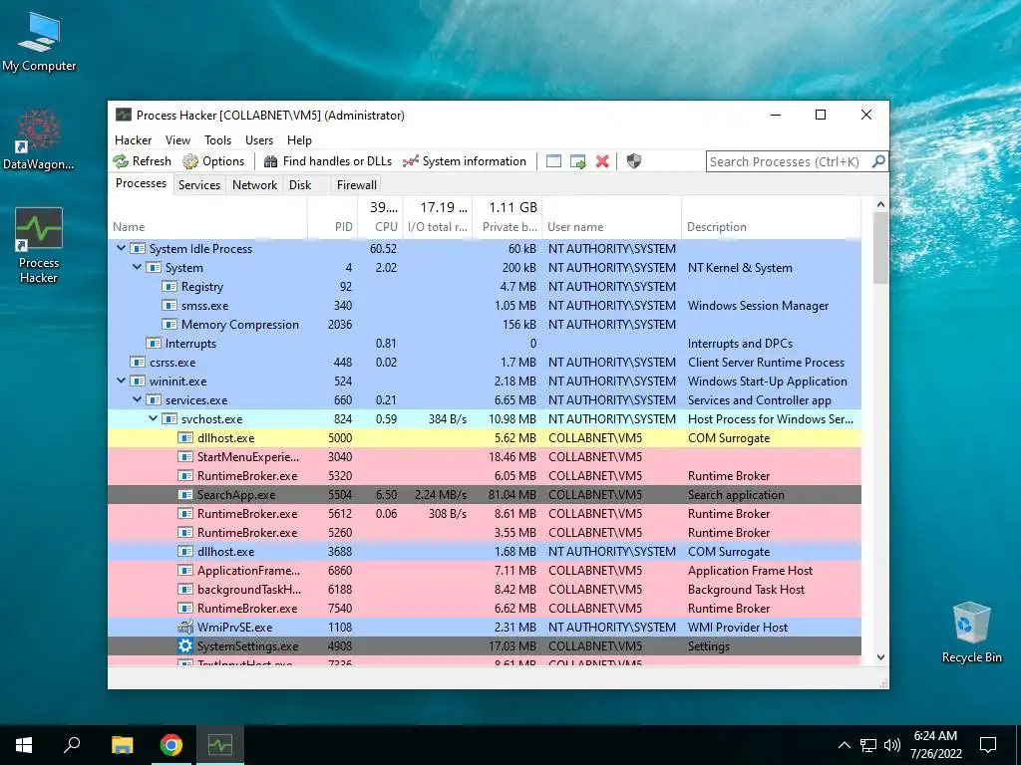Open the Help menu
Image resolution: width=1021 pixels, height=765 pixels.
pyautogui.click(x=299, y=140)
